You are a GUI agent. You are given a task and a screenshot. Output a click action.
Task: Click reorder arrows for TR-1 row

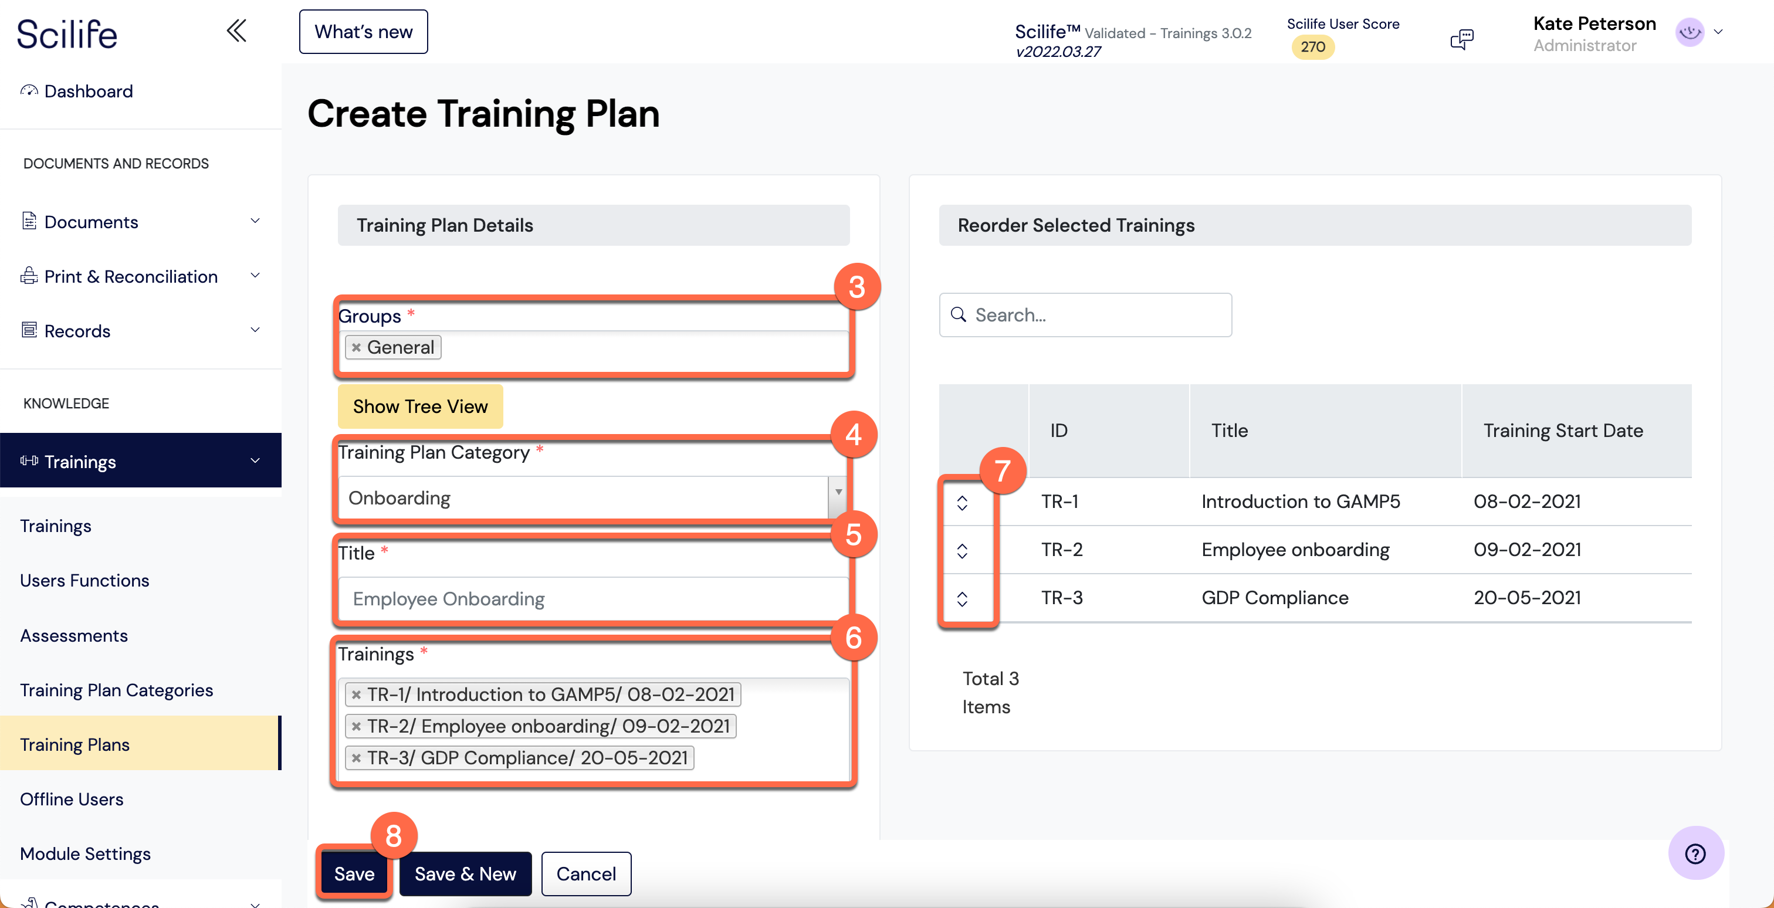(x=962, y=503)
